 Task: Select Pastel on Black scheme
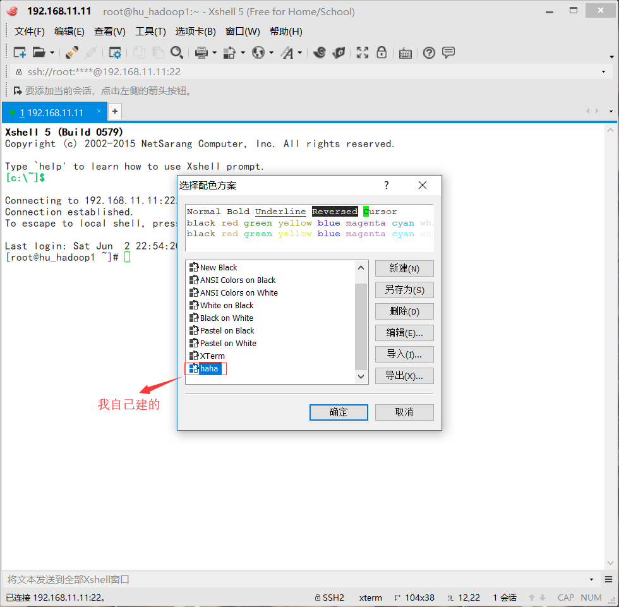[x=222, y=330]
